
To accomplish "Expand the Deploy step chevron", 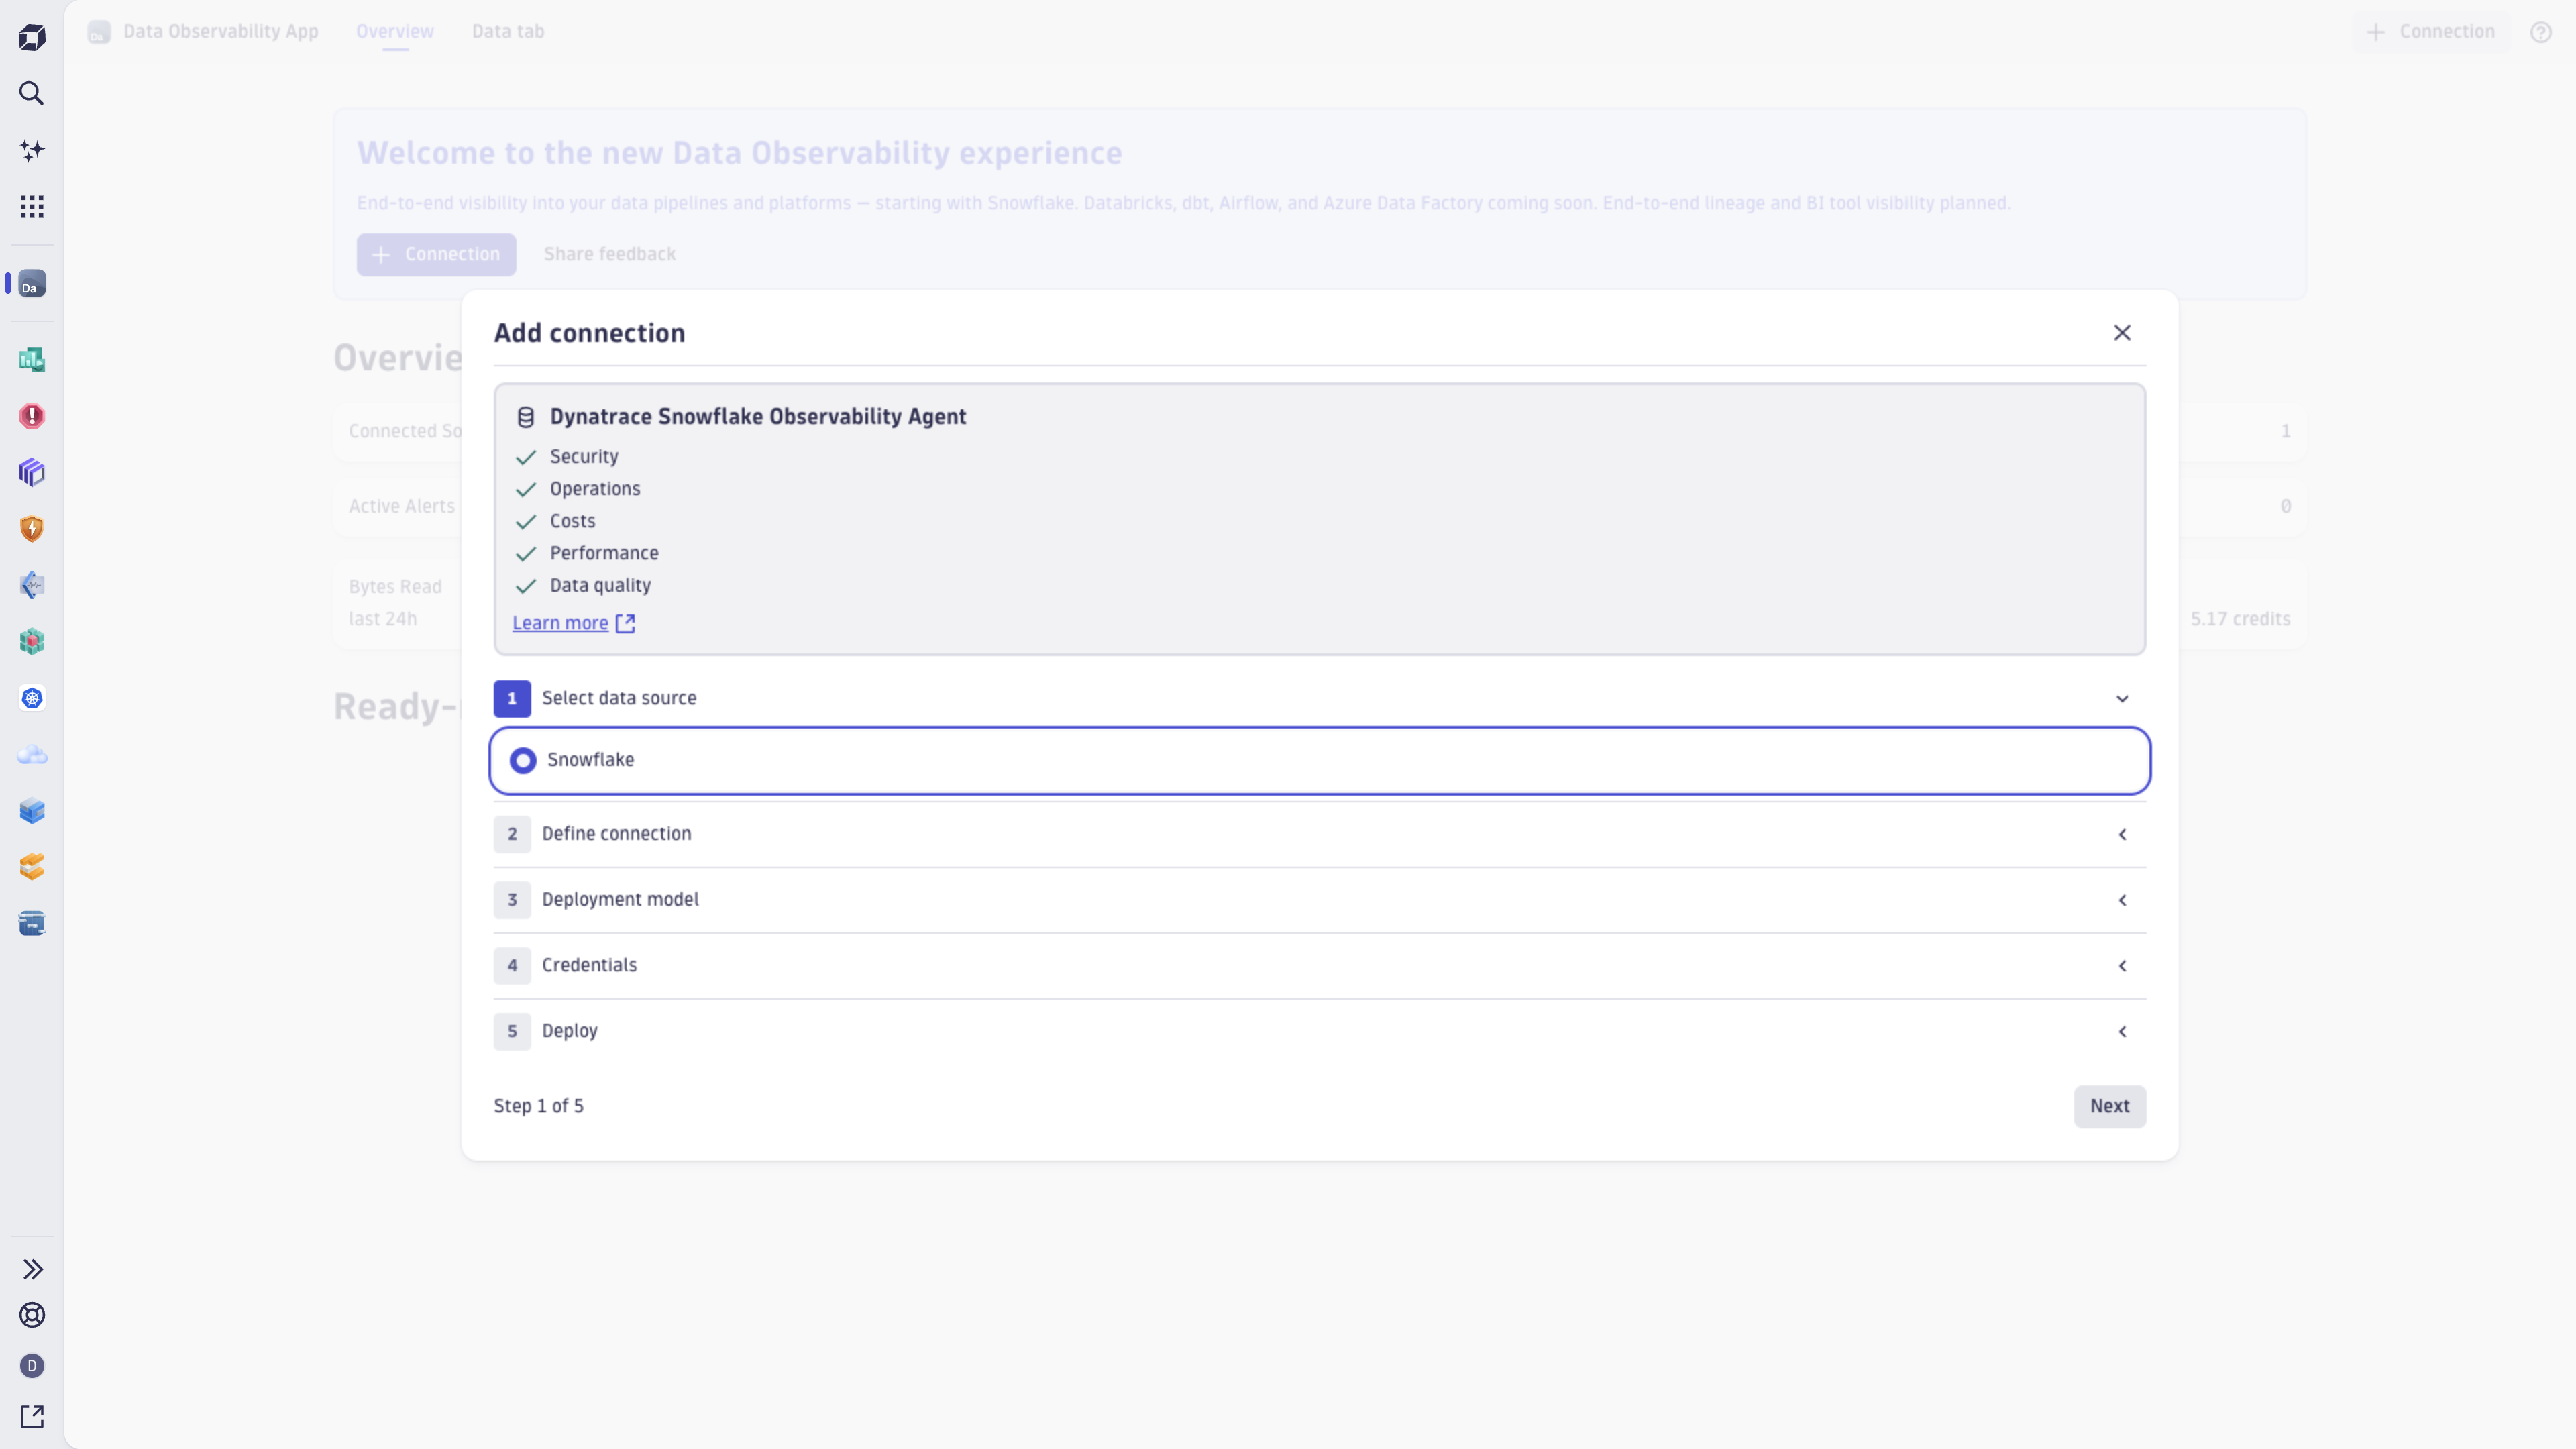I will 2122,1031.
